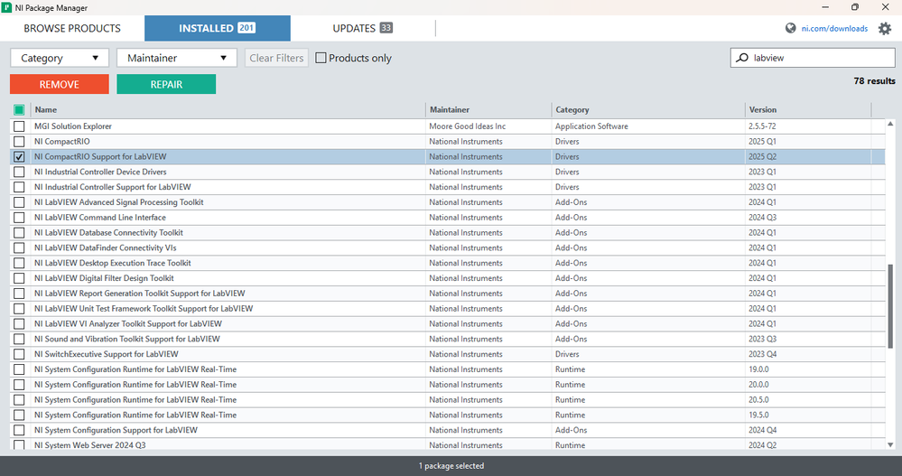Check NI LabVIEW Database Connectivity Toolkit box
The height and width of the screenshot is (476, 902).
tap(19, 232)
